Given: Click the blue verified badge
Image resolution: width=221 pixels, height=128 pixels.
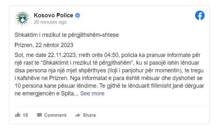Looking at the screenshot, I should coord(78,15).
